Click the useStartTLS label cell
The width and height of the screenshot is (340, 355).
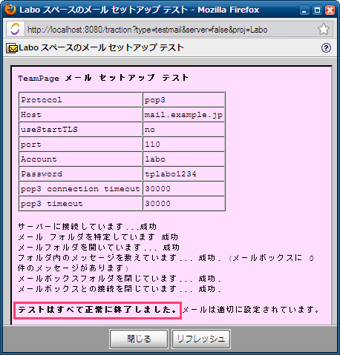tap(80, 130)
